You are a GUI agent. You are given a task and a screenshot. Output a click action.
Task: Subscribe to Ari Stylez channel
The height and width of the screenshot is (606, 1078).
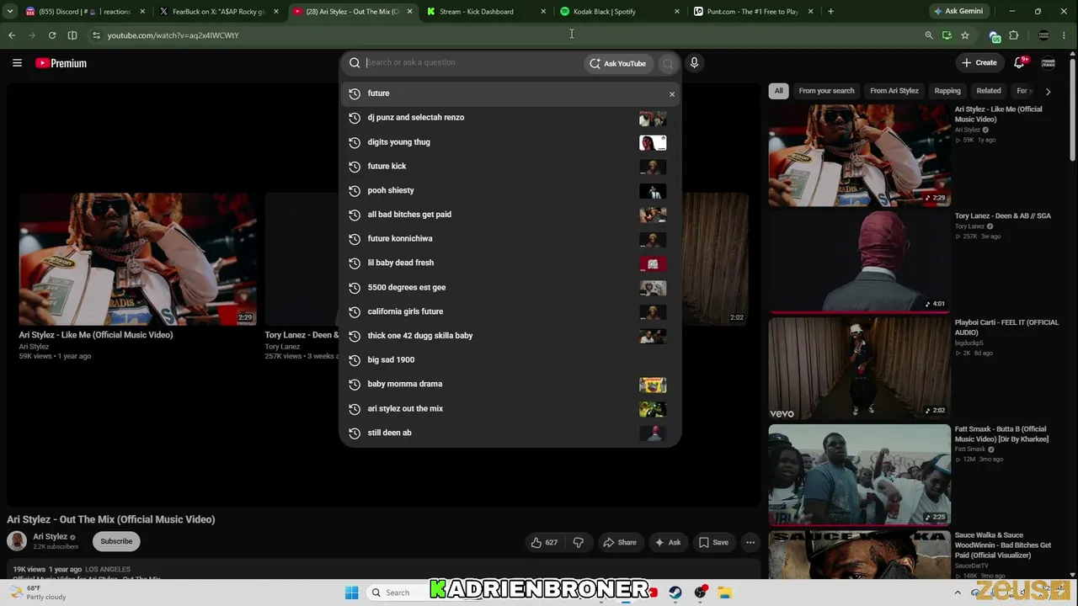pos(116,541)
